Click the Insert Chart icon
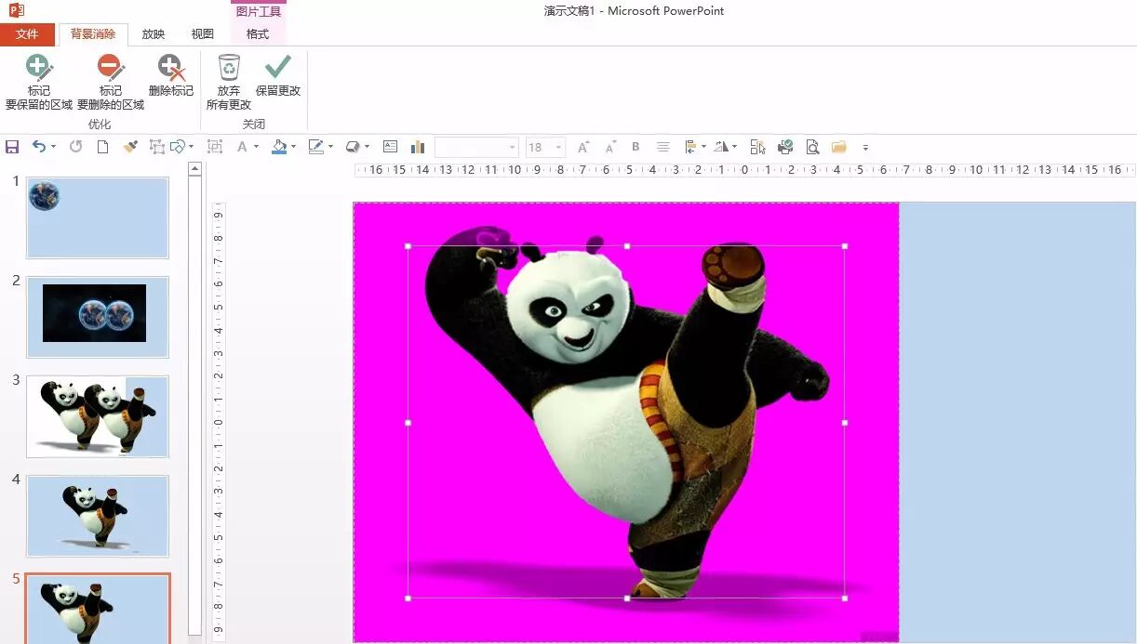1137x644 pixels. (x=417, y=147)
